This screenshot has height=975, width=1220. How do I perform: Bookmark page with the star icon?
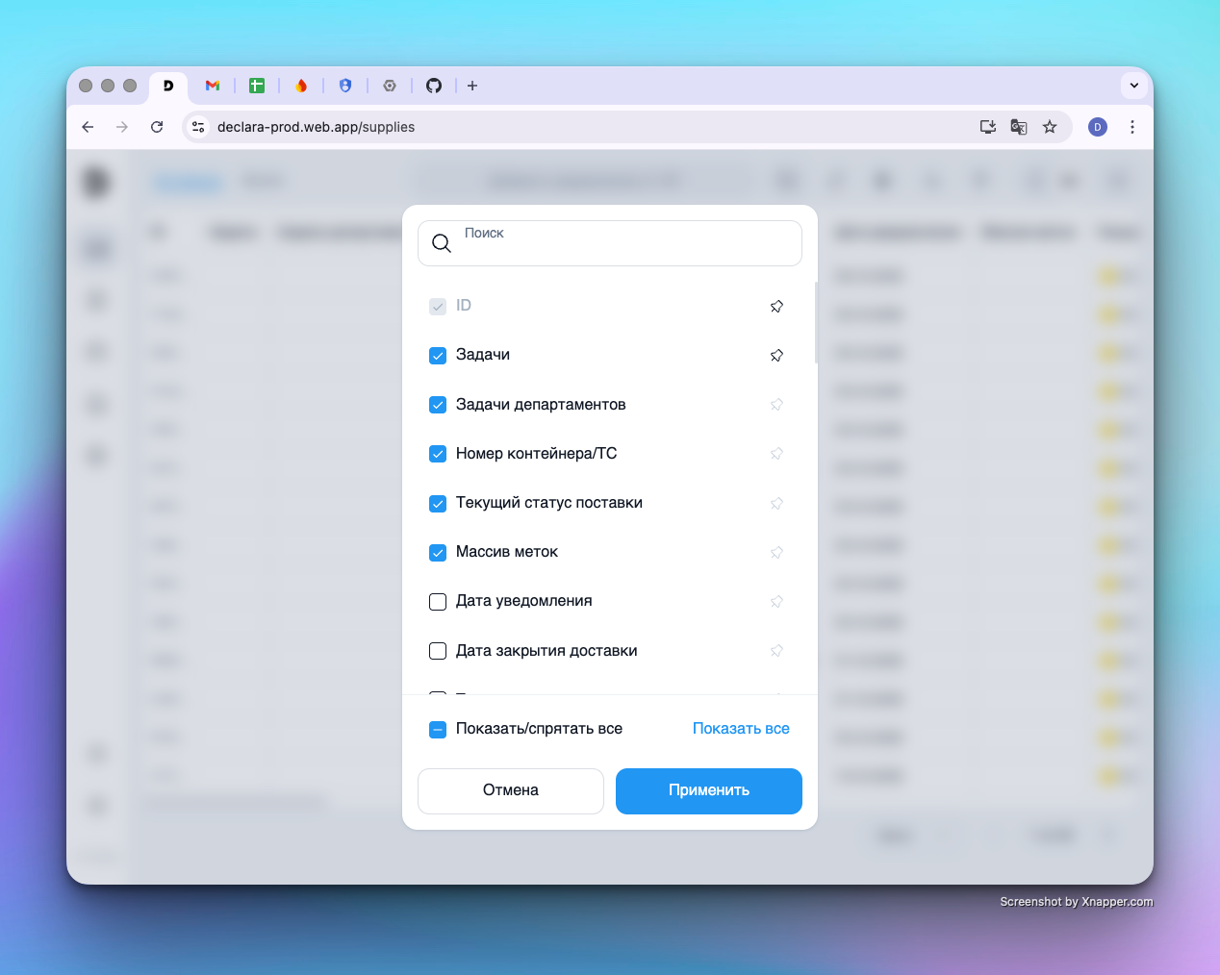coord(1050,127)
